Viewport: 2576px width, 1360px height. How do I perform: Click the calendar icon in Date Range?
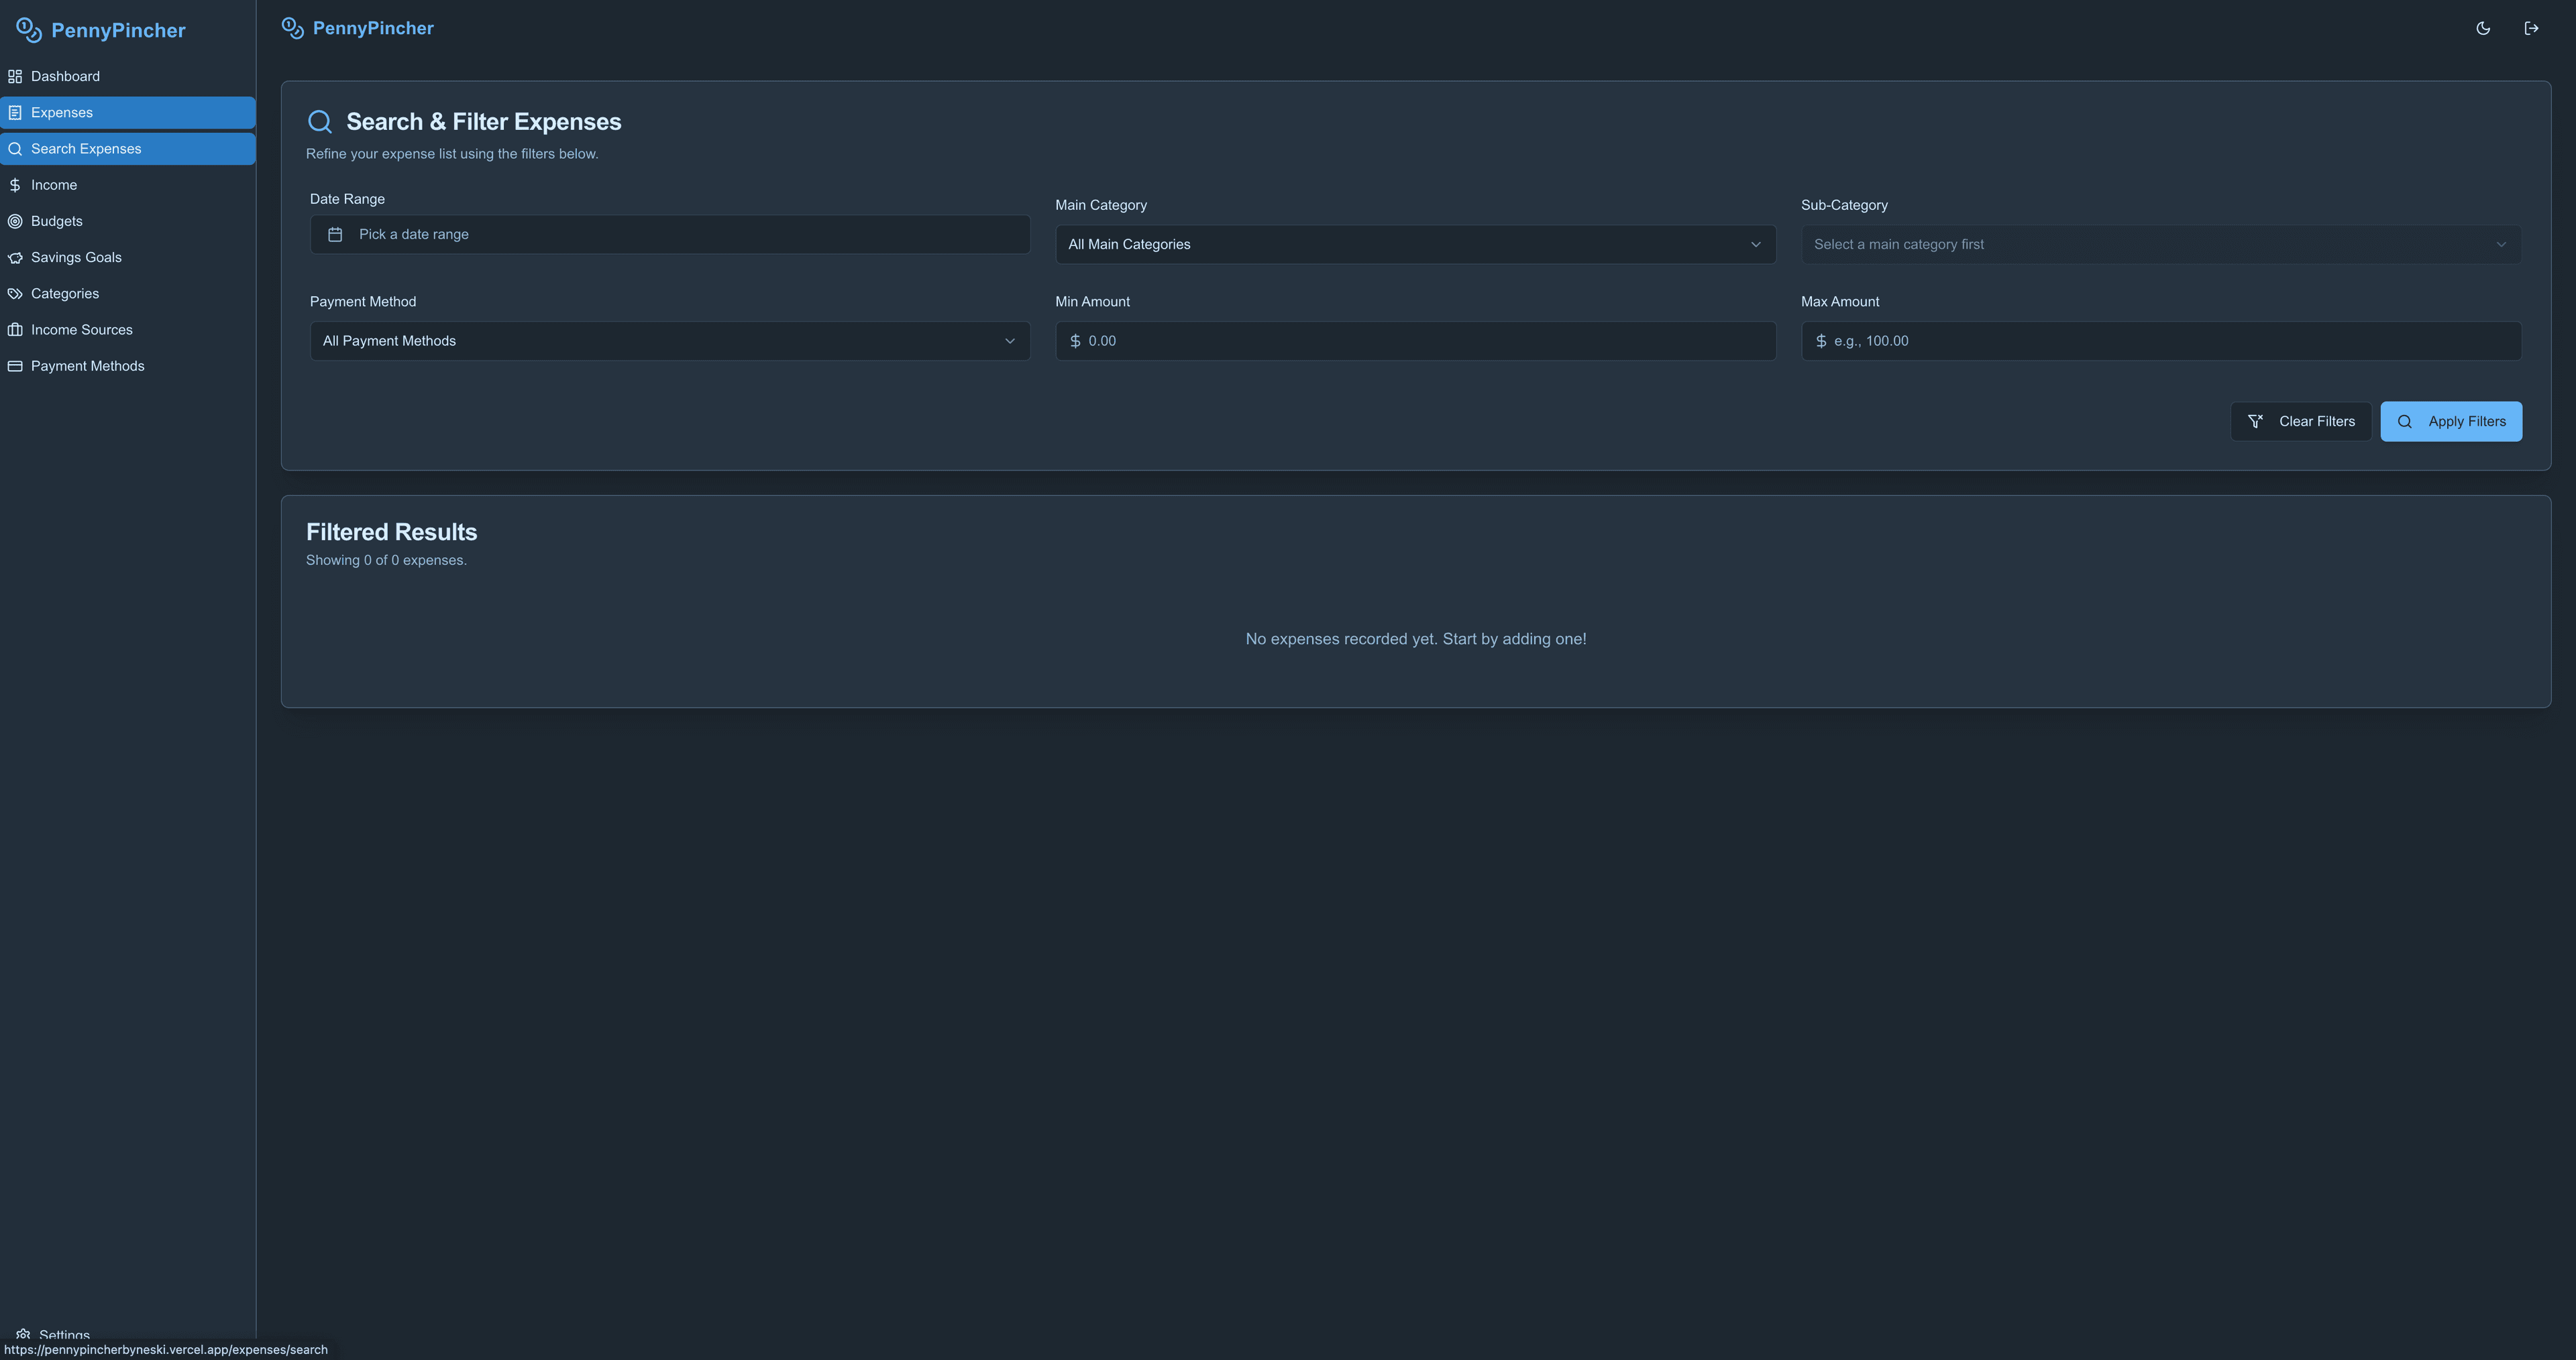[335, 234]
